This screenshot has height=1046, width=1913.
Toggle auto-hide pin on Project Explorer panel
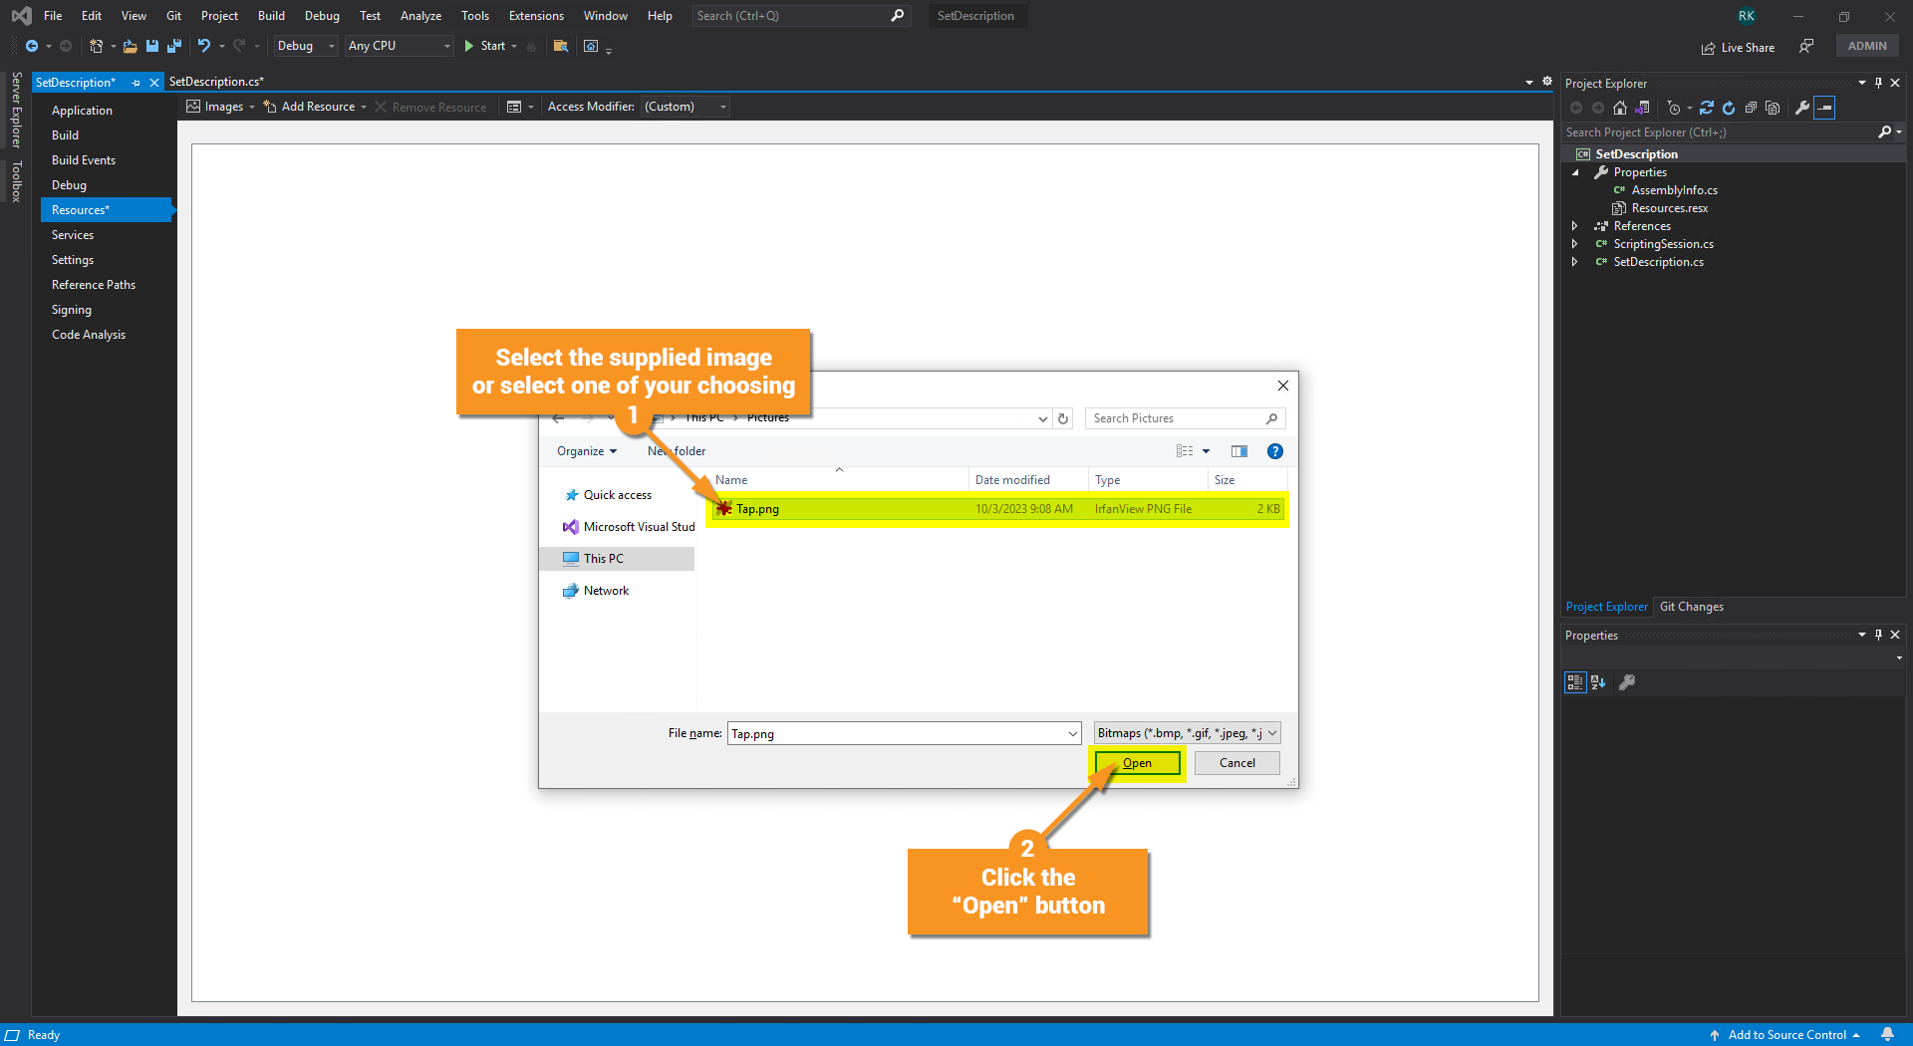point(1878,83)
